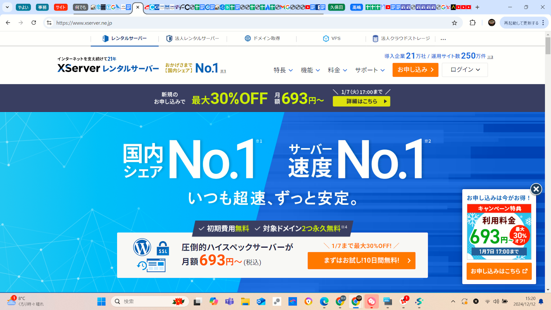Viewport: 551px width, 310px height.
Task: Open the gears app on taskbar
Action: coord(277,302)
